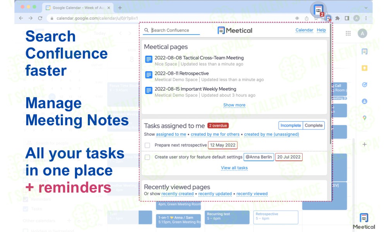
Task: Reload the calendar page
Action: coord(40,18)
